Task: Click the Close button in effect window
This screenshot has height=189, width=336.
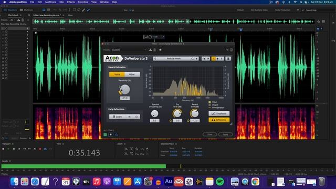Action: pos(209,134)
